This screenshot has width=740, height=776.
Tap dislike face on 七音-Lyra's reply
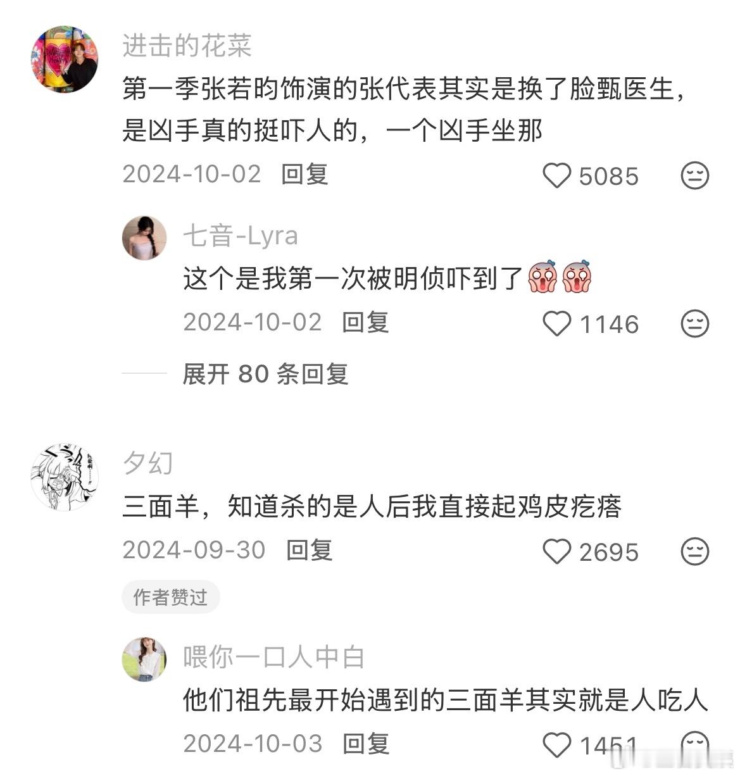coord(694,323)
